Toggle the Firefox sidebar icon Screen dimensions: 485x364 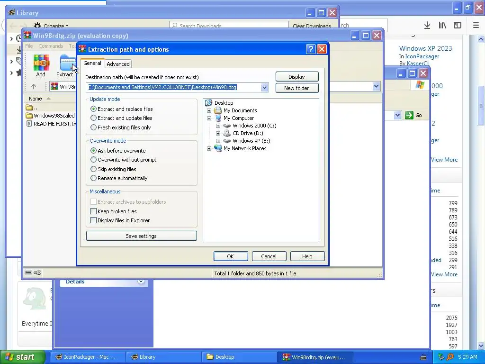(x=458, y=26)
